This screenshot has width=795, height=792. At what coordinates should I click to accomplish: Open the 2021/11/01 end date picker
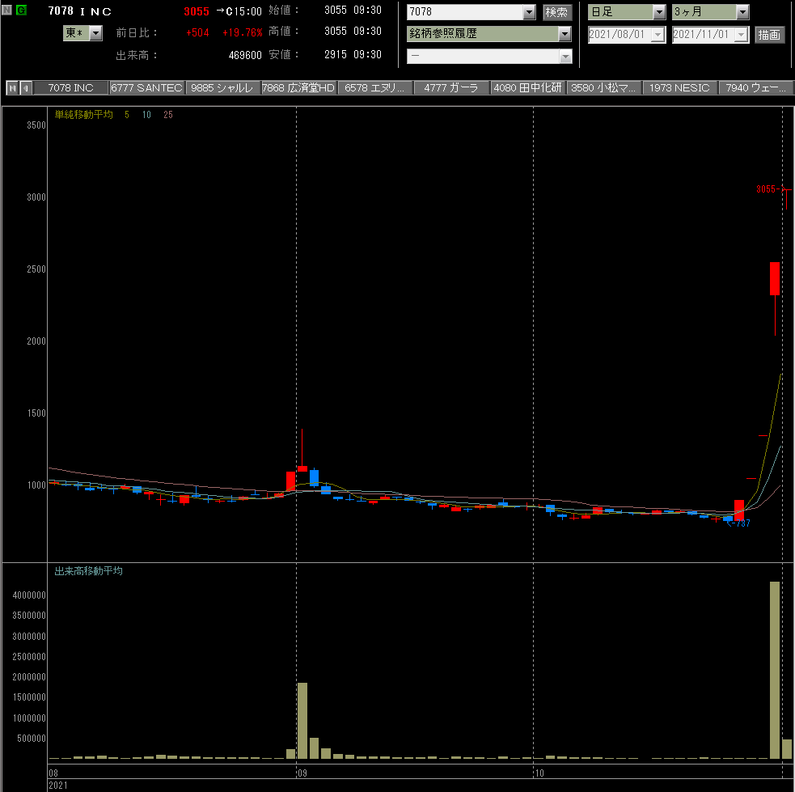(x=742, y=35)
